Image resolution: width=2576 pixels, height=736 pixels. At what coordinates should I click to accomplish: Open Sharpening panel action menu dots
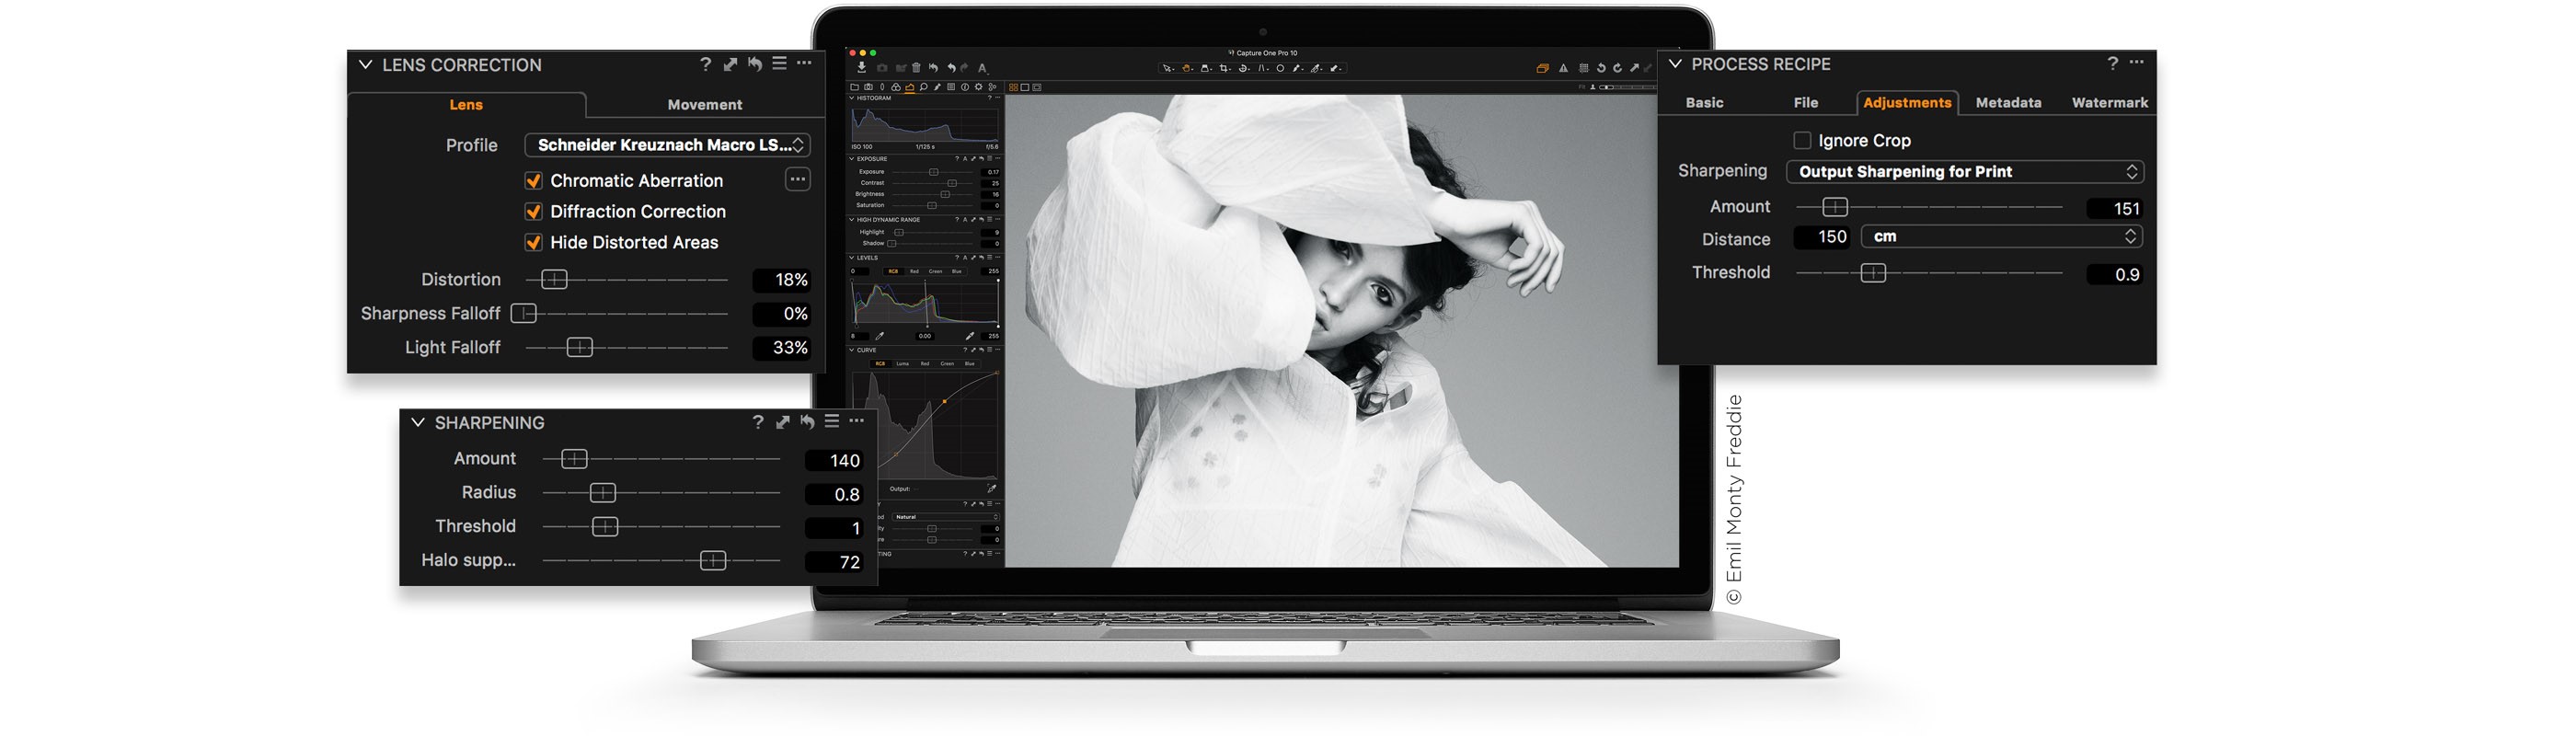click(856, 421)
